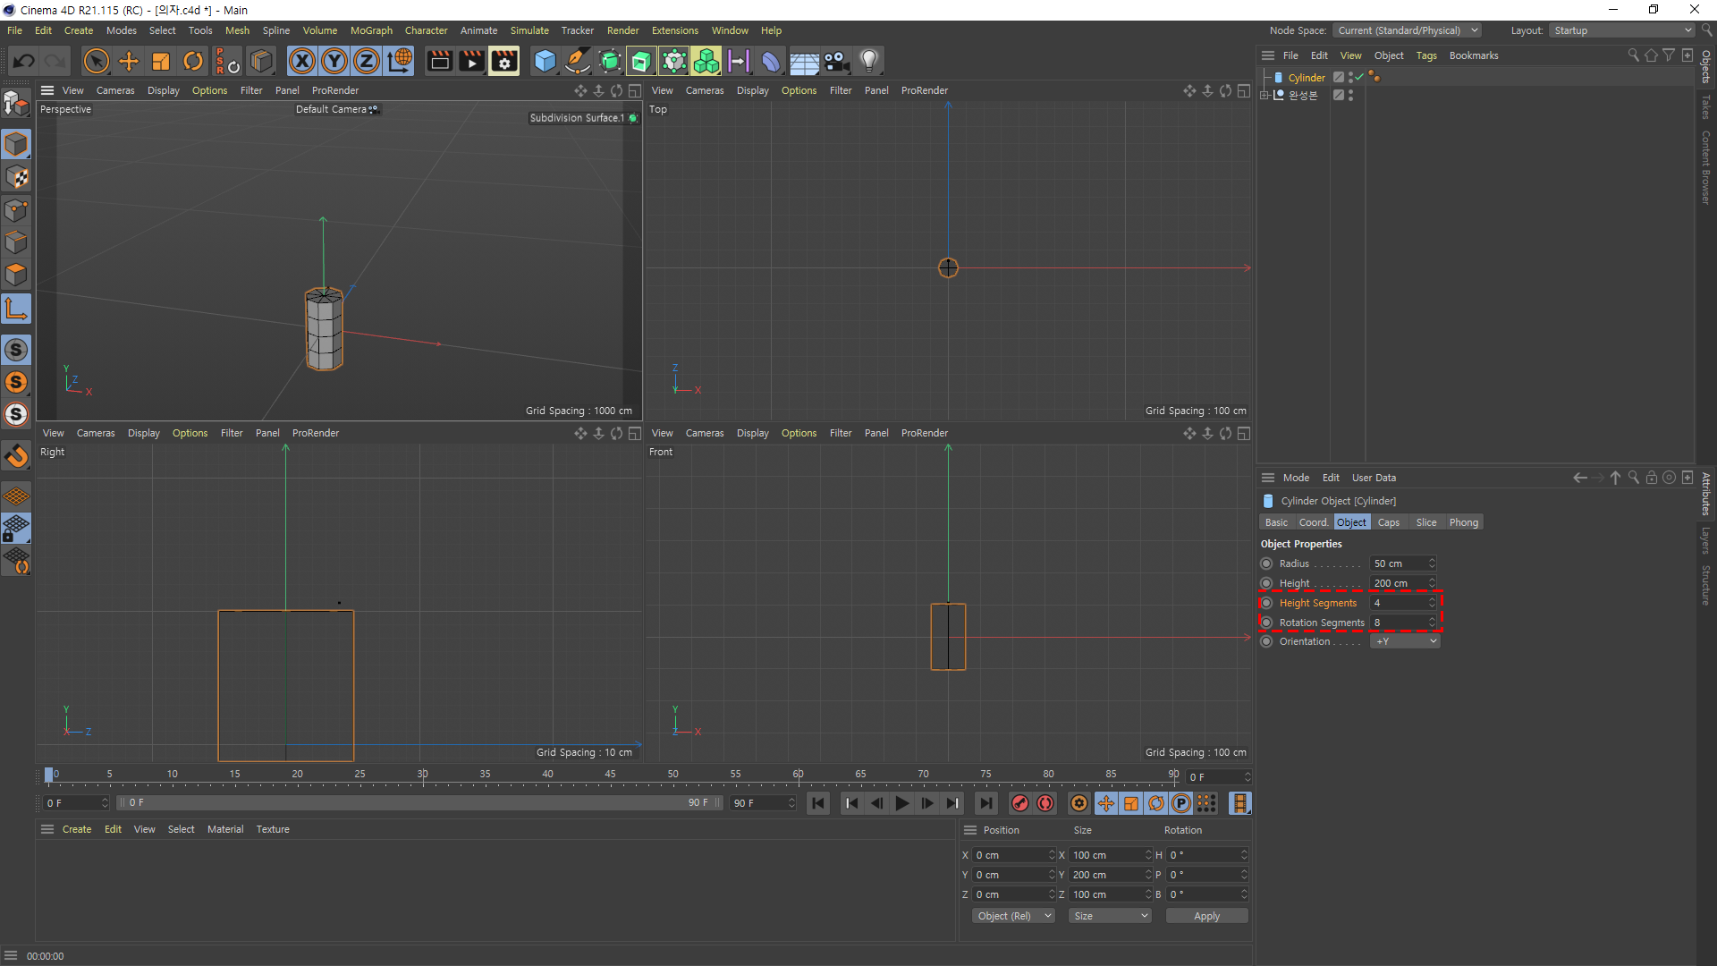This screenshot has height=966, width=1717.
Task: Select the Move tool in toolbar
Action: coord(129,61)
